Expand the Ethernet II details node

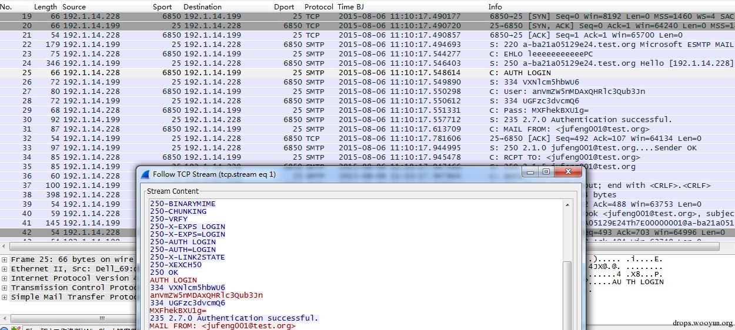click(5, 269)
